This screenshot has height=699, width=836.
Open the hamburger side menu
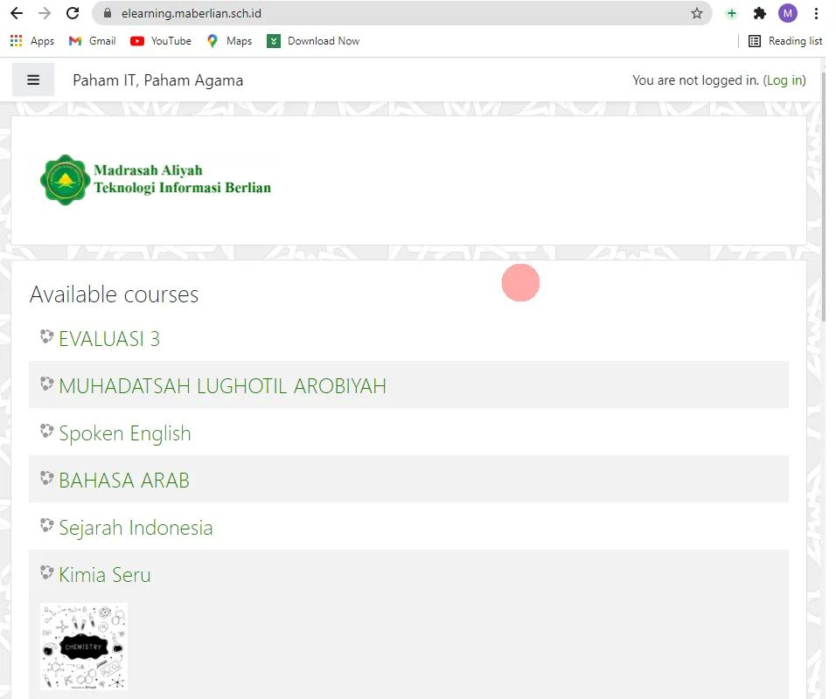click(x=33, y=80)
